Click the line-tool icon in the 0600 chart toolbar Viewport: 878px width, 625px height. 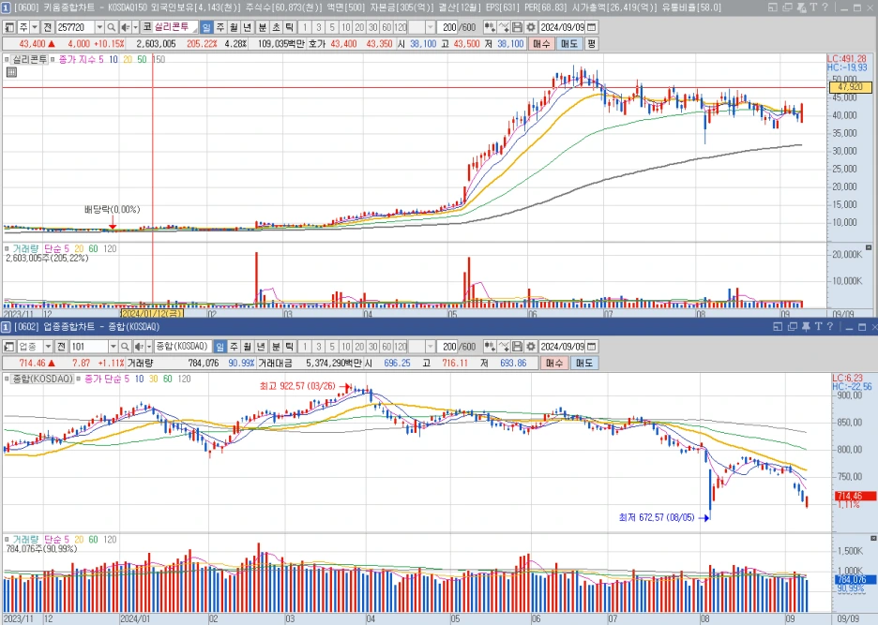click(504, 27)
